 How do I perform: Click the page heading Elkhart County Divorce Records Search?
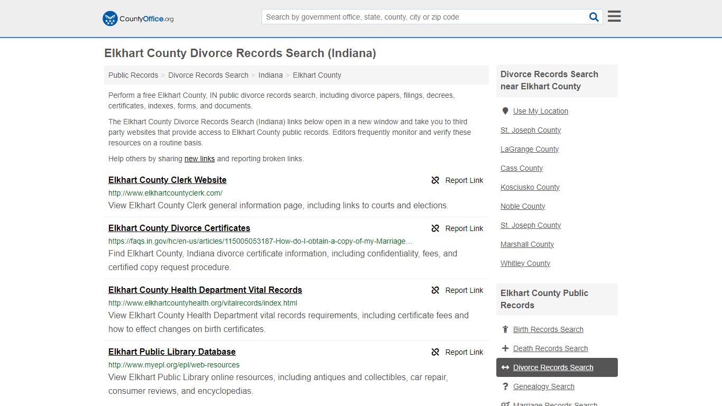point(240,53)
